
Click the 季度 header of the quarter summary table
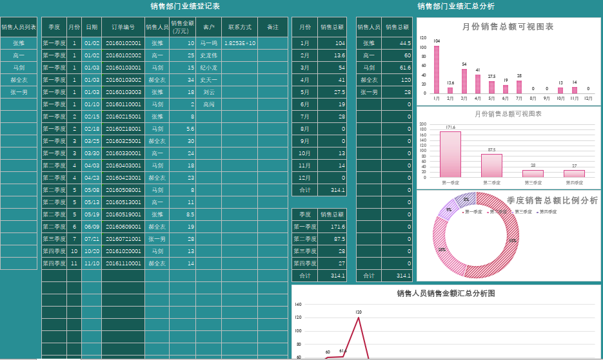pyautogui.click(x=304, y=214)
